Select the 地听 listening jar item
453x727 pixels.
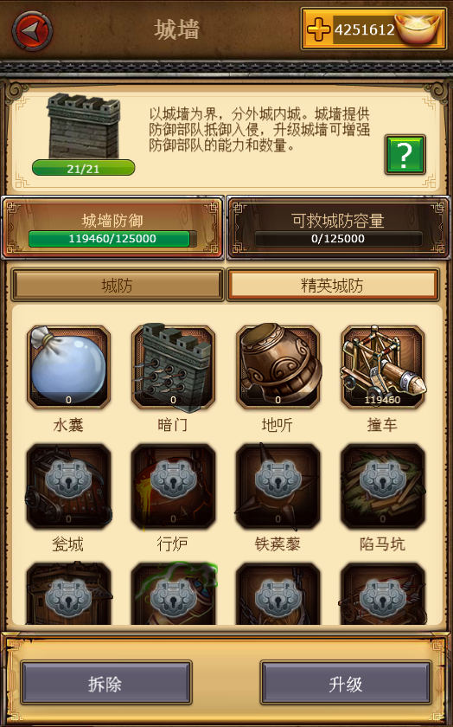pos(278,367)
